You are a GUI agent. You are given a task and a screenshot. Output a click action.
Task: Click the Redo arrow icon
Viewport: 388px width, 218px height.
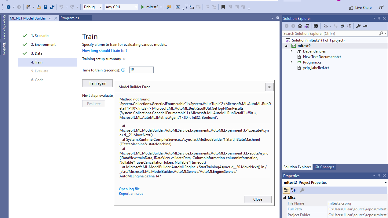point(72,7)
